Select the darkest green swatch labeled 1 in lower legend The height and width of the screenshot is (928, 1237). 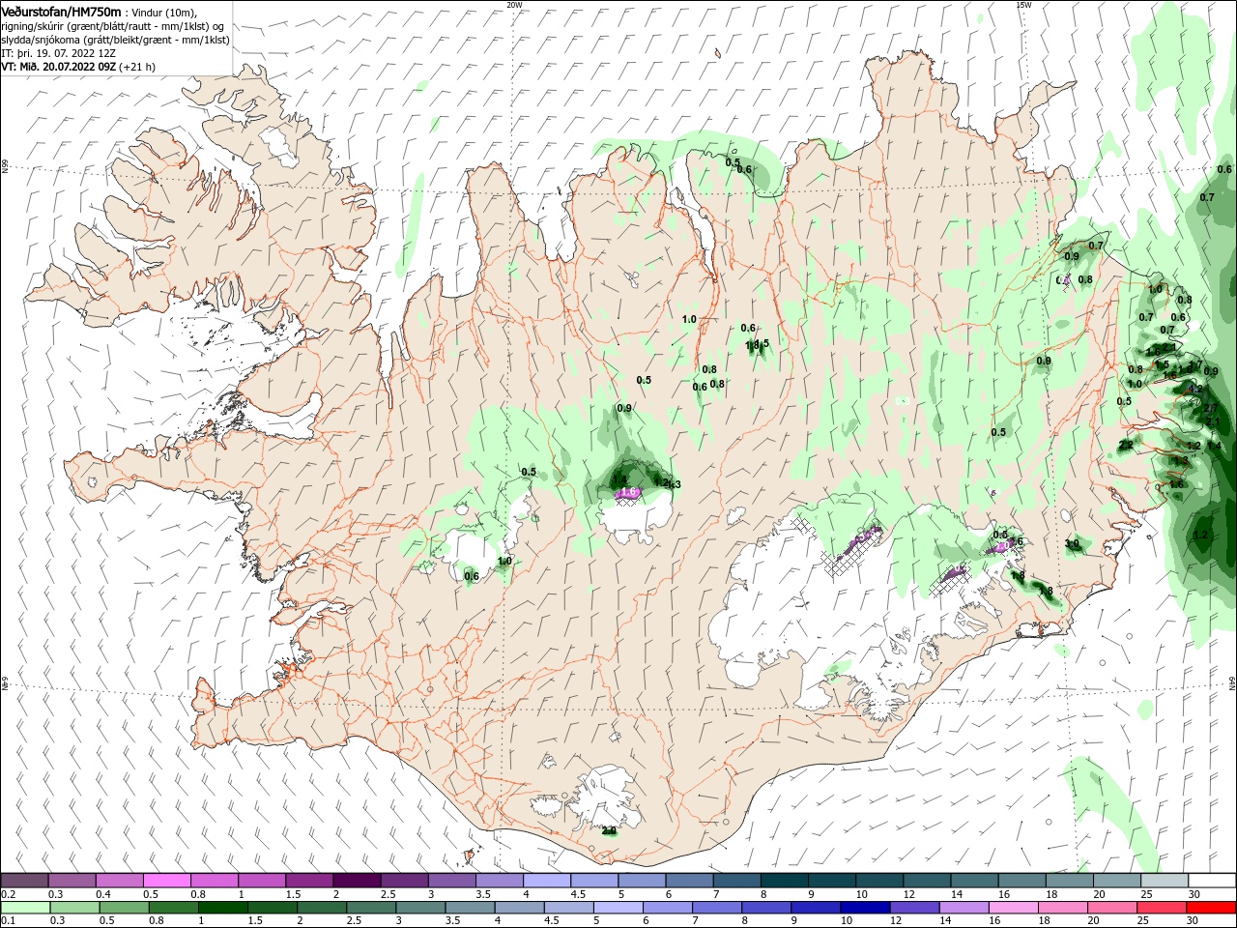[222, 908]
